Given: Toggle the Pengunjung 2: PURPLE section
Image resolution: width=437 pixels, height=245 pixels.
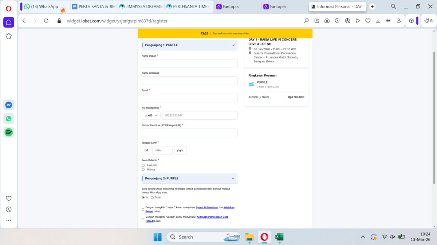Looking at the screenshot, I should tap(189, 178).
